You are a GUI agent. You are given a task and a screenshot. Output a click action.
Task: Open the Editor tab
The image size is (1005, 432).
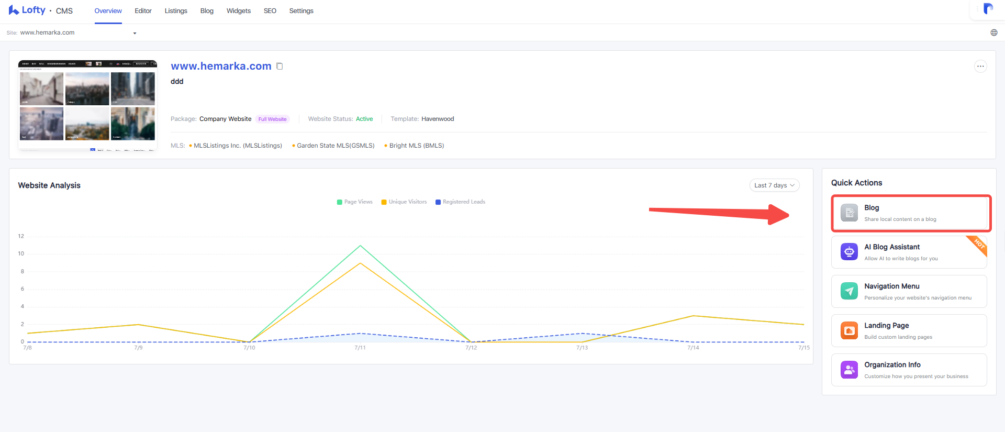(x=143, y=11)
